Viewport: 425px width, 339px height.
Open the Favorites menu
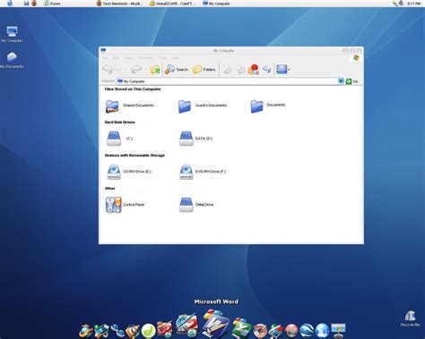145,58
